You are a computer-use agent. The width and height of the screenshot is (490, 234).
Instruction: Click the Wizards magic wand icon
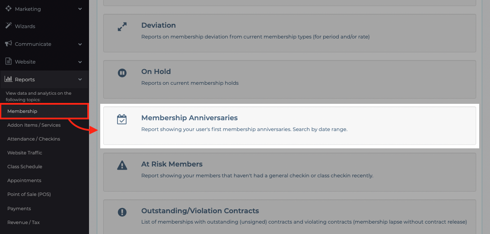pyautogui.click(x=9, y=26)
